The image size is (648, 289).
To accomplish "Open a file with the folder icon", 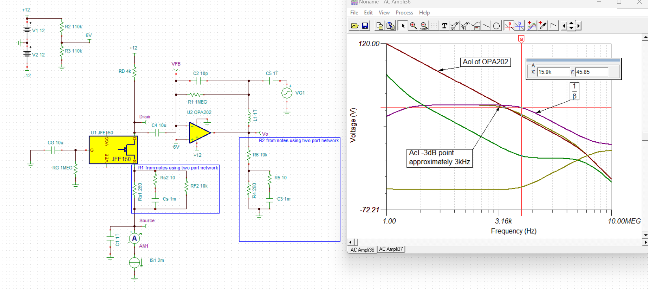I will point(354,26).
